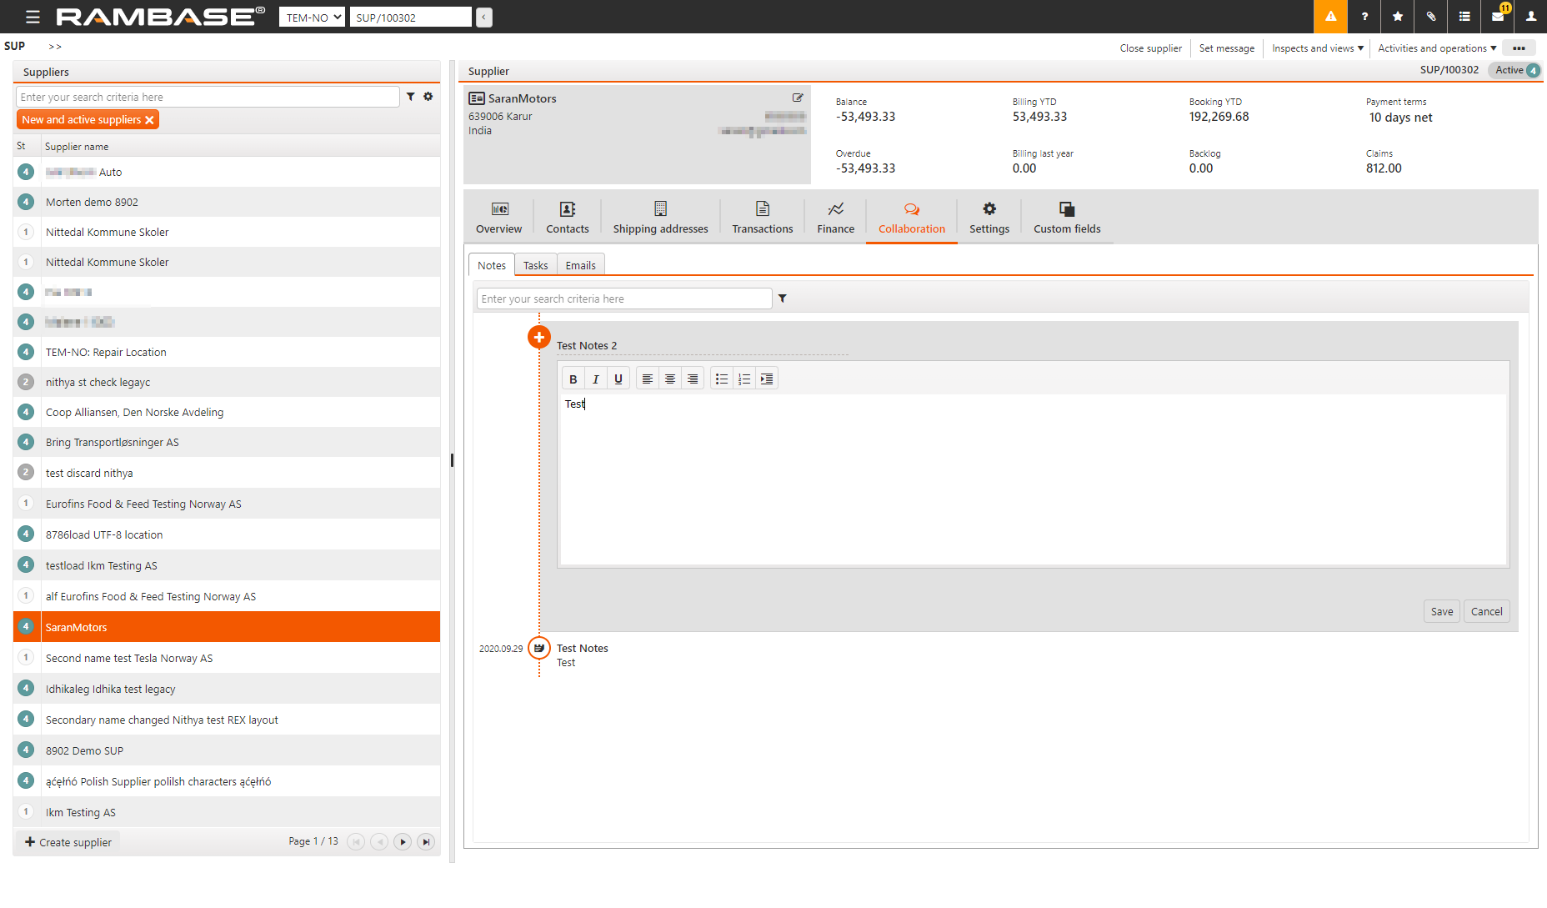Open the TEM-NO company dropdown
Viewport: 1547px width, 908px height.
(312, 18)
